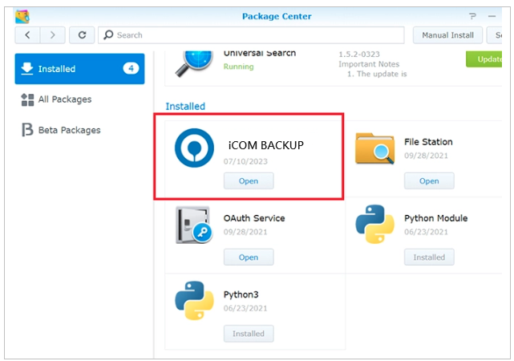The width and height of the screenshot is (514, 361).
Task: Open the File Station package
Action: pyautogui.click(x=429, y=181)
